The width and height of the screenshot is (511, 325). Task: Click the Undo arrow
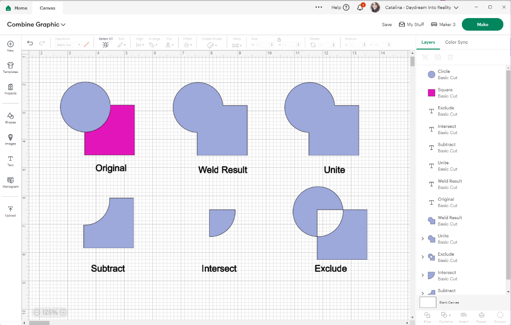(30, 43)
